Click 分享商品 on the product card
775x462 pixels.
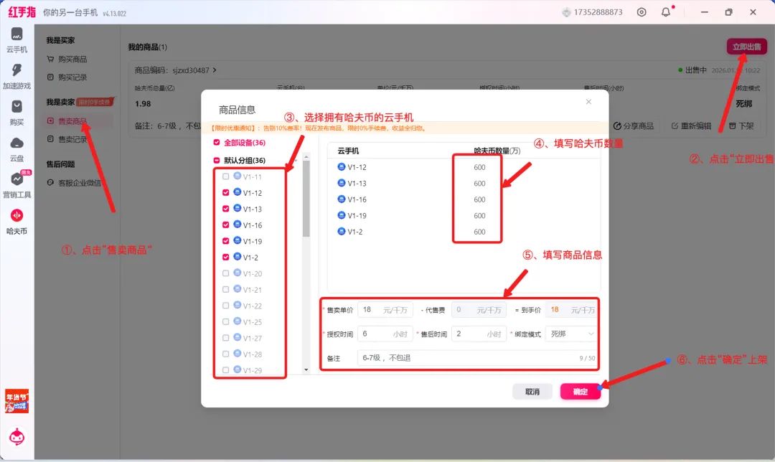coord(634,126)
